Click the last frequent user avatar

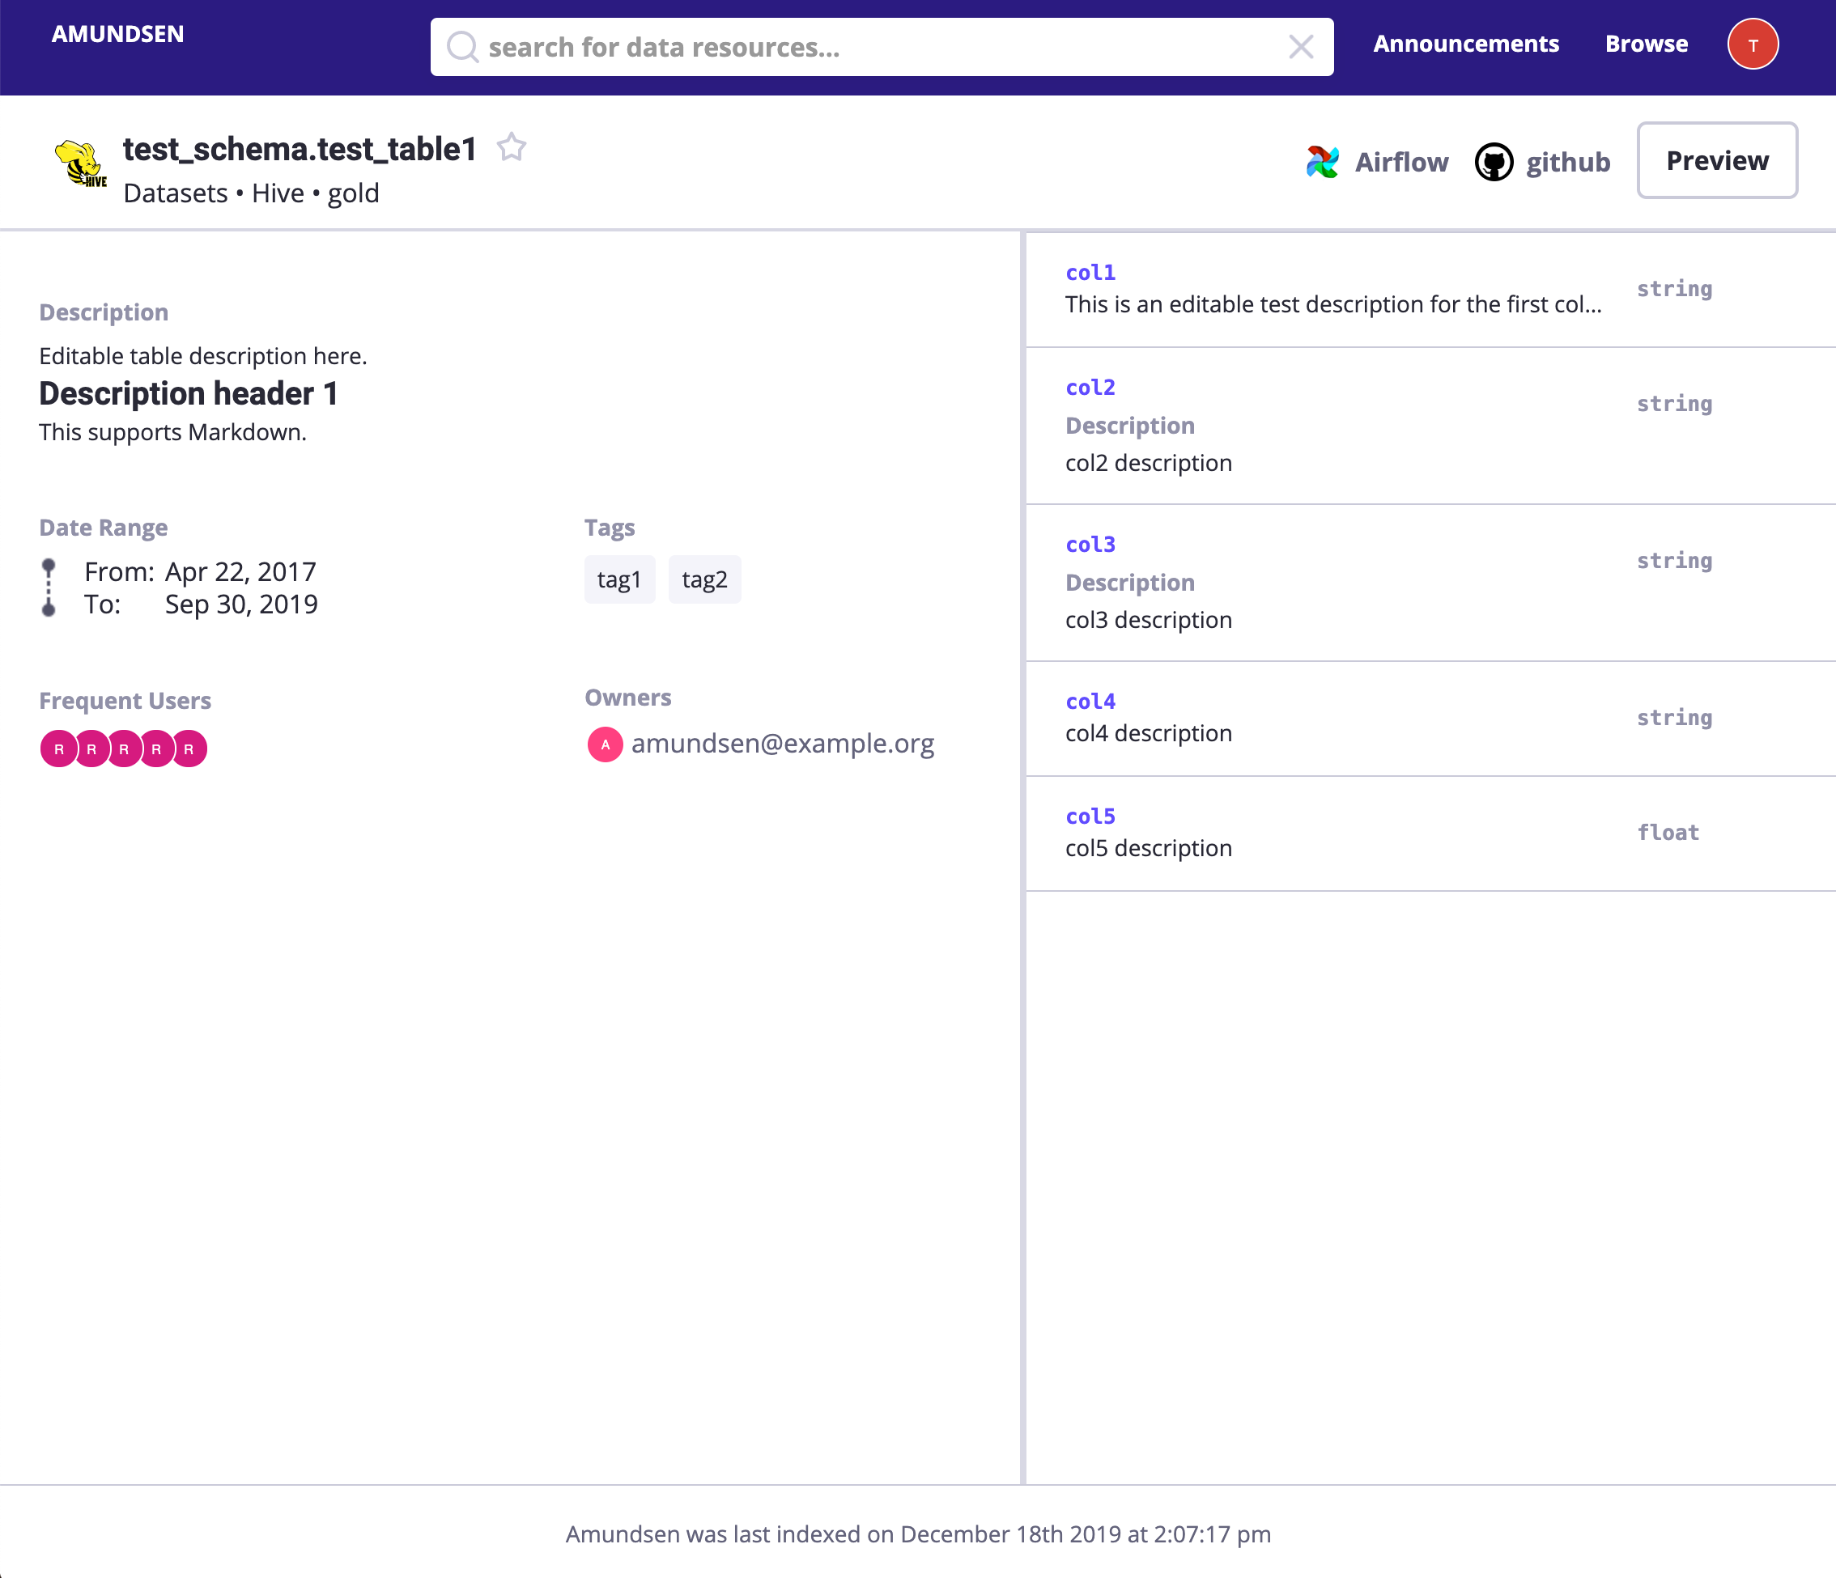(189, 749)
